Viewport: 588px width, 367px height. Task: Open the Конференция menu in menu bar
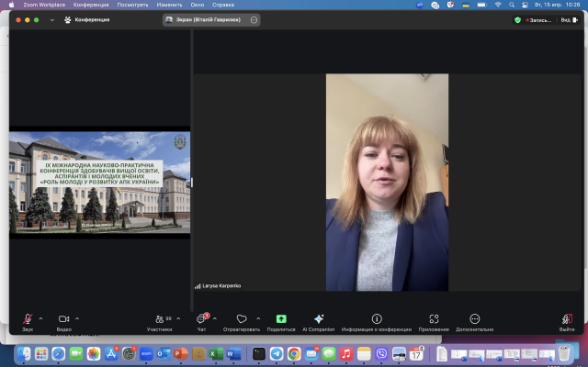click(x=91, y=5)
